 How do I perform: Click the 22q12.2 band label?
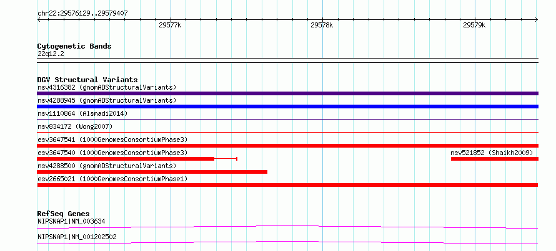click(x=51, y=54)
